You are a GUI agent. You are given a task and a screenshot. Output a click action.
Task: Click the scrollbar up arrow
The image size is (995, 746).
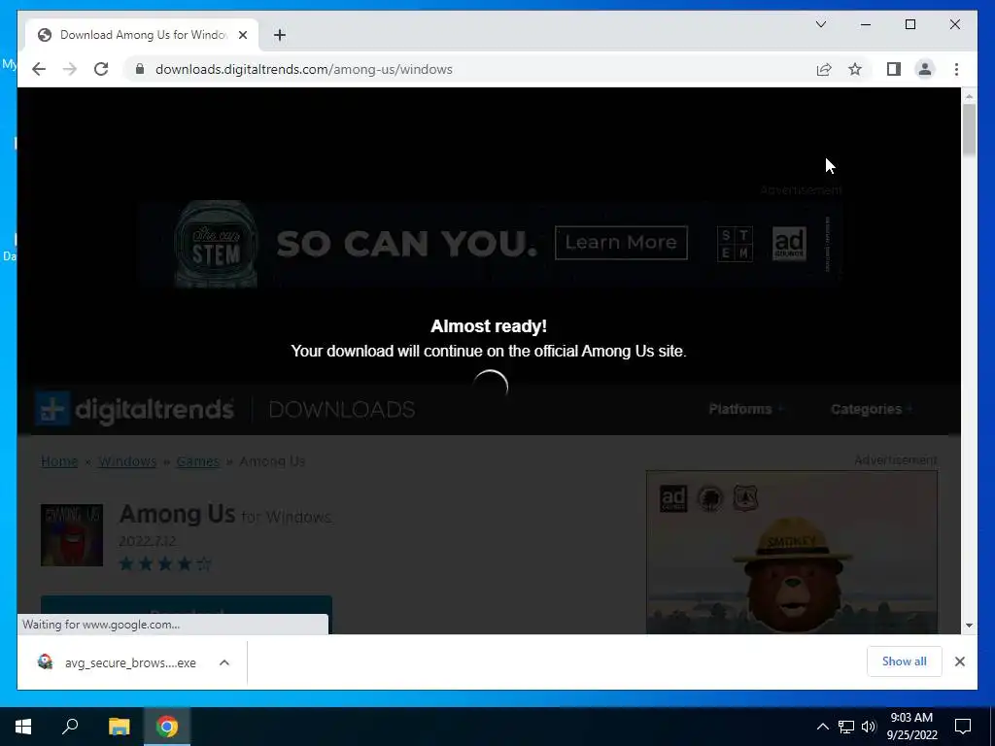[x=969, y=96]
